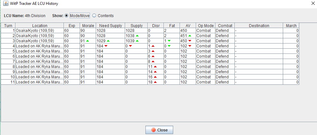317x135 pixels.
Task: Click green down arrow in turn 3 Fat cell
Action: point(169,41)
